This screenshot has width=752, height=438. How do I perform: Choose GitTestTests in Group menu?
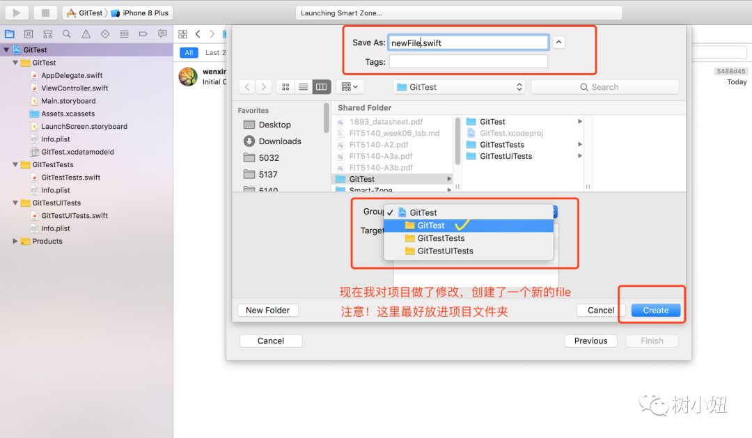(469, 238)
